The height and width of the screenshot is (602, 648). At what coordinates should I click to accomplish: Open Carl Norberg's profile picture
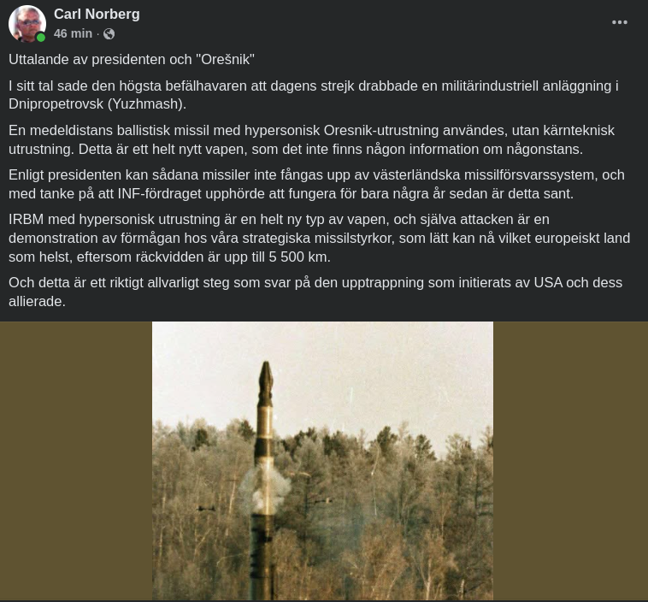27,24
